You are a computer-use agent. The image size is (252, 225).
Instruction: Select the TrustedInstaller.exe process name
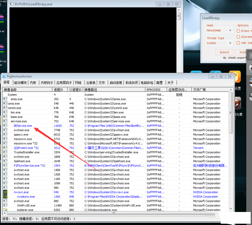point(27,152)
